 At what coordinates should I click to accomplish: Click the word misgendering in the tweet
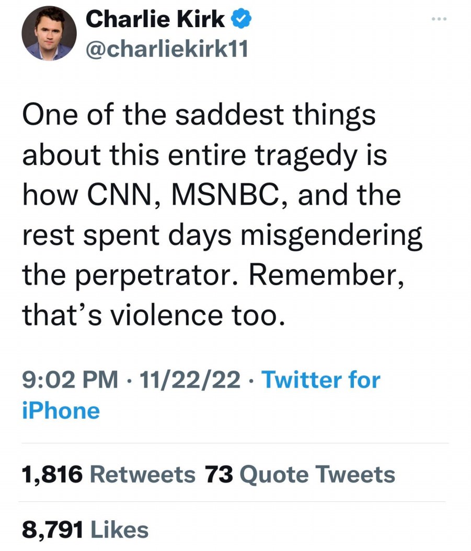point(334,235)
